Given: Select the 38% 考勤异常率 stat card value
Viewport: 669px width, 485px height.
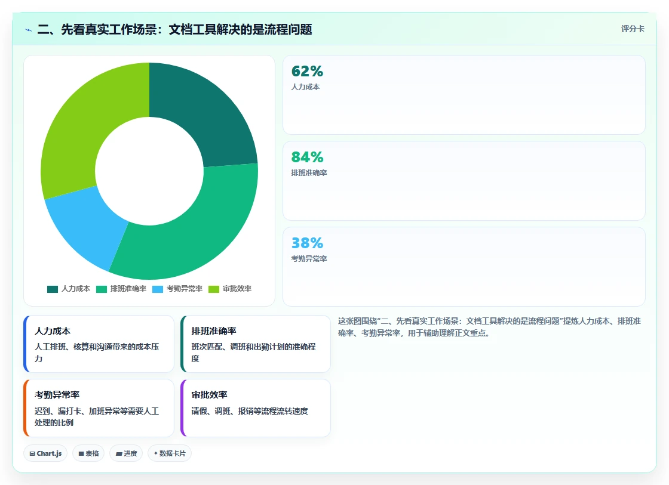Looking at the screenshot, I should tap(307, 243).
